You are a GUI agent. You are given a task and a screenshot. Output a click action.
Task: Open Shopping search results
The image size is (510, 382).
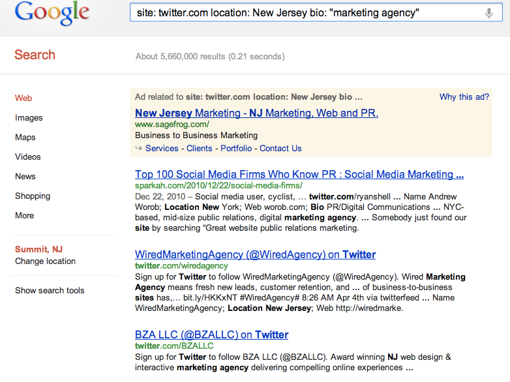33,196
